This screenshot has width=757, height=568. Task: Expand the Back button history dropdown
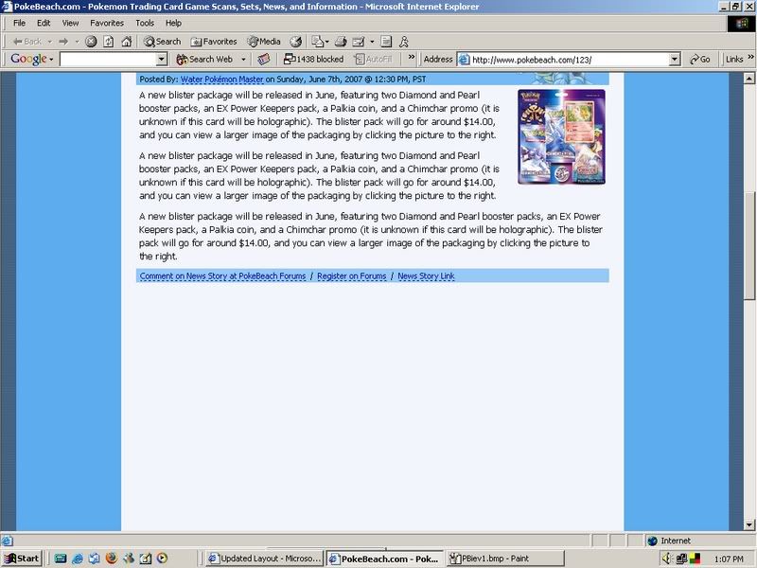tap(49, 42)
